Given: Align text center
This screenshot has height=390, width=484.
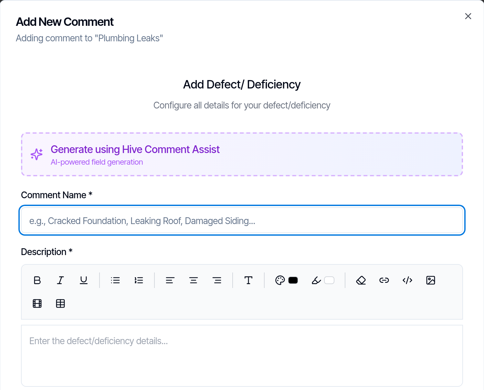Looking at the screenshot, I should pos(194,280).
